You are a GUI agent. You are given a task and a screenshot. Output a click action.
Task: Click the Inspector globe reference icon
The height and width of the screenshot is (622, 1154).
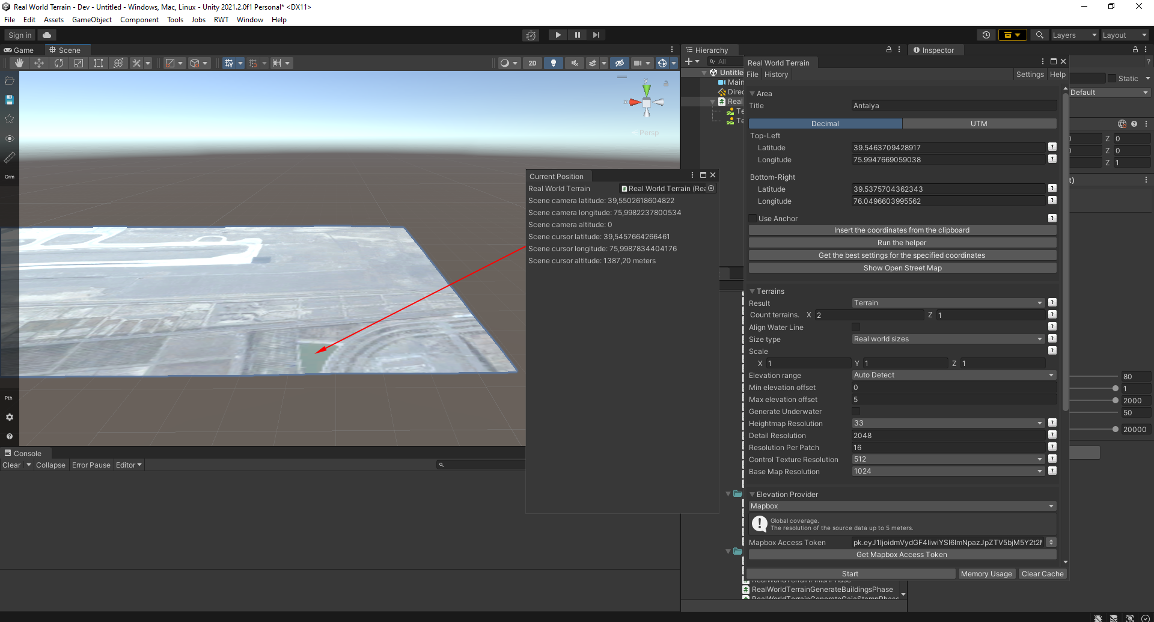[x=1122, y=124]
